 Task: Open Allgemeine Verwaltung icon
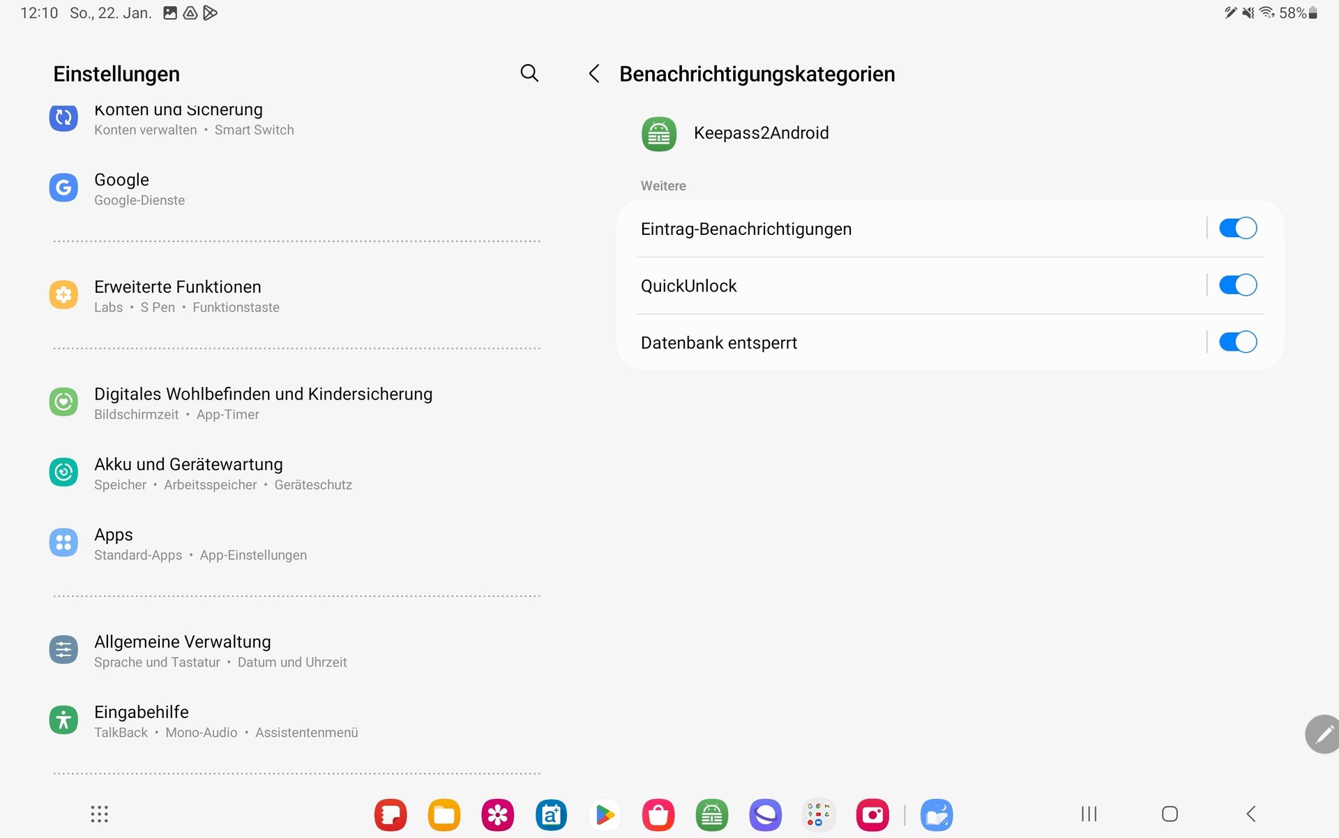pos(63,650)
